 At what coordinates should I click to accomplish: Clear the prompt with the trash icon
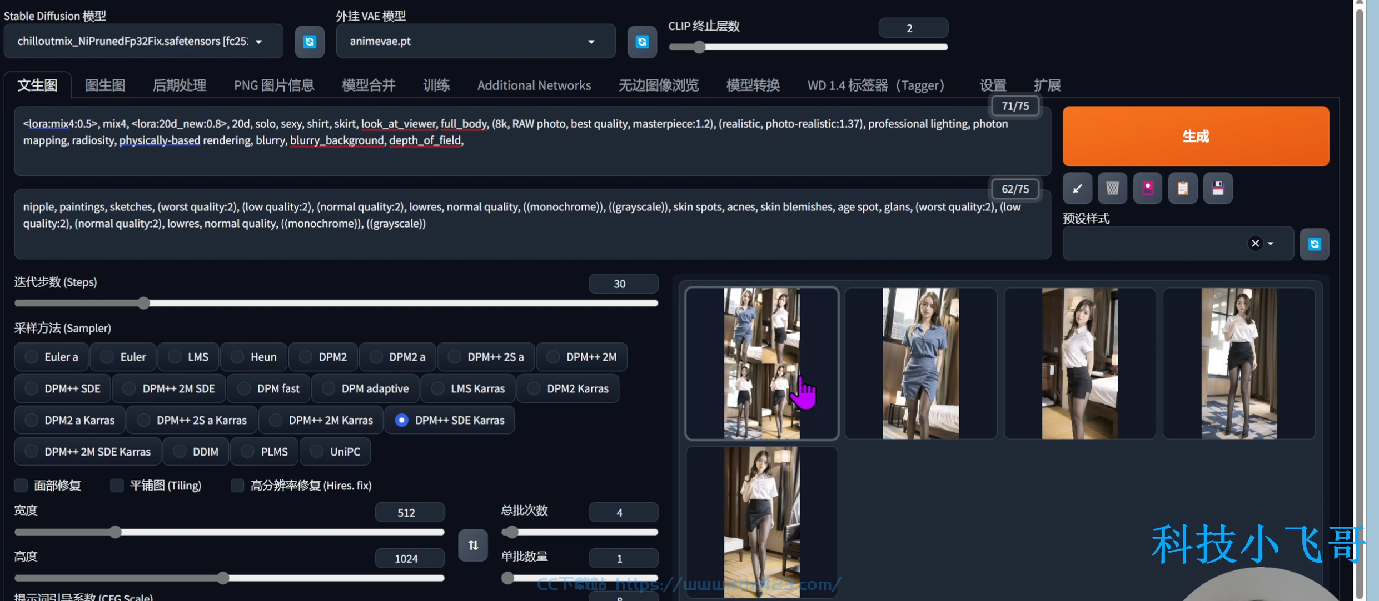click(x=1112, y=189)
